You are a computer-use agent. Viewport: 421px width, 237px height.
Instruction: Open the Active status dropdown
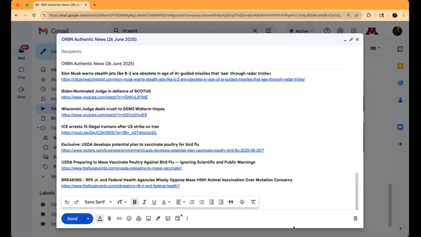pos(301,31)
